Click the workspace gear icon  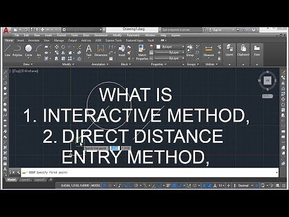pos(64,30)
